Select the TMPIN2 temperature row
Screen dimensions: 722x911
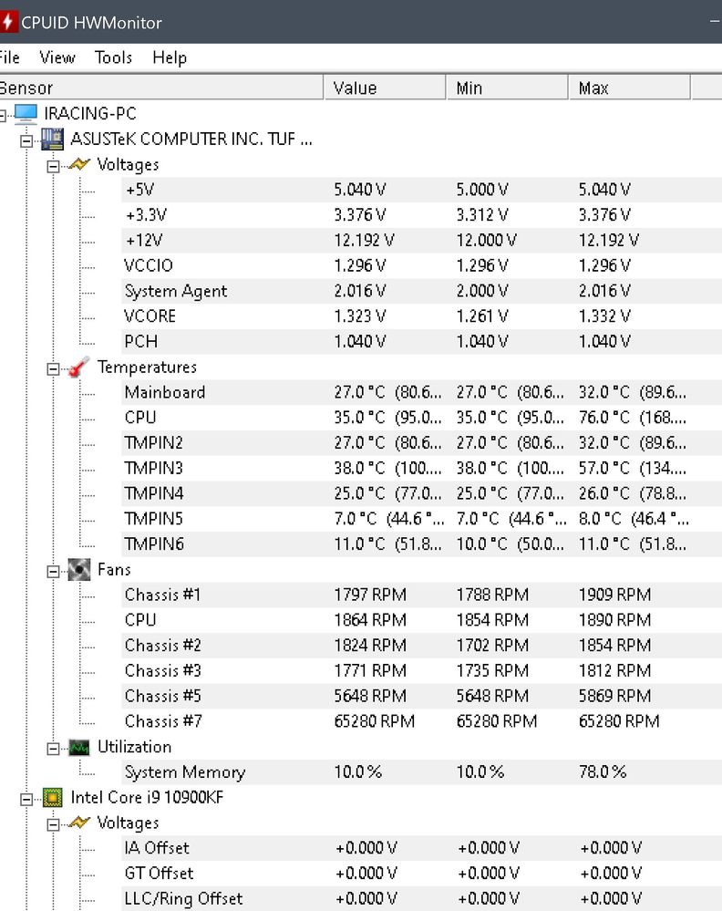pos(421,442)
